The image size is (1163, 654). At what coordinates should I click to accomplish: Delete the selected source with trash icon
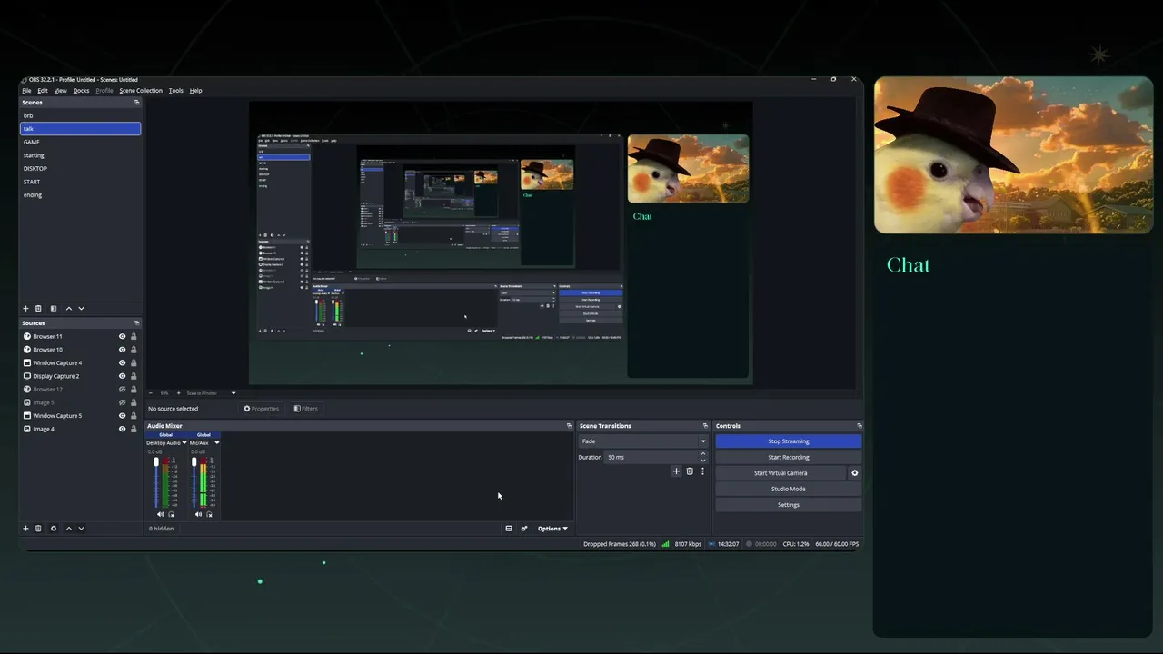pos(38,529)
